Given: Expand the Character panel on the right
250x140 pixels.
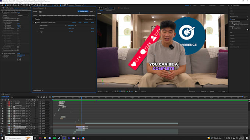Looking at the screenshot, I should pos(232,38).
